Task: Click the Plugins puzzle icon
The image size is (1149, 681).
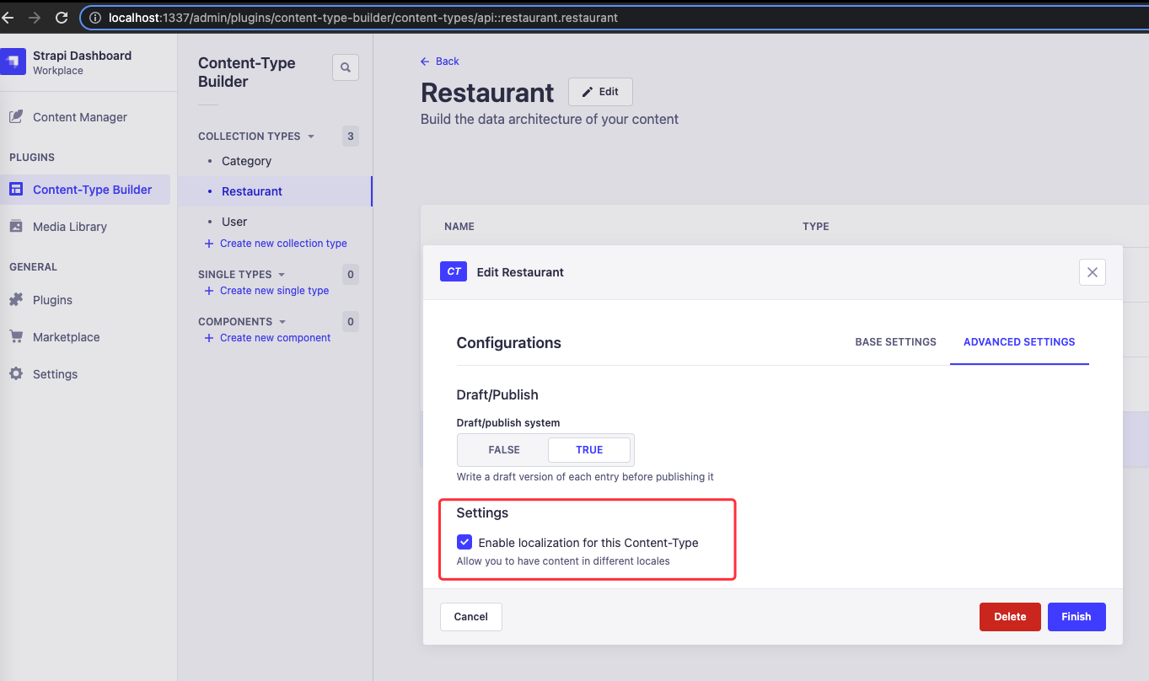Action: [x=16, y=299]
